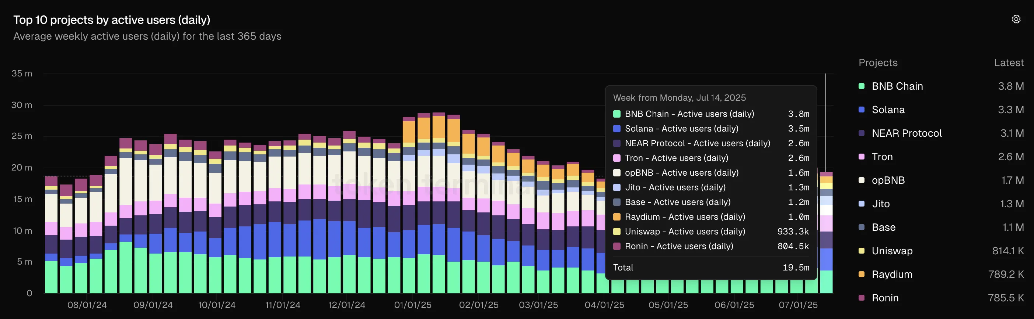This screenshot has height=319, width=1034.
Task: Click the opBNB legend color swatch
Action: (x=862, y=180)
